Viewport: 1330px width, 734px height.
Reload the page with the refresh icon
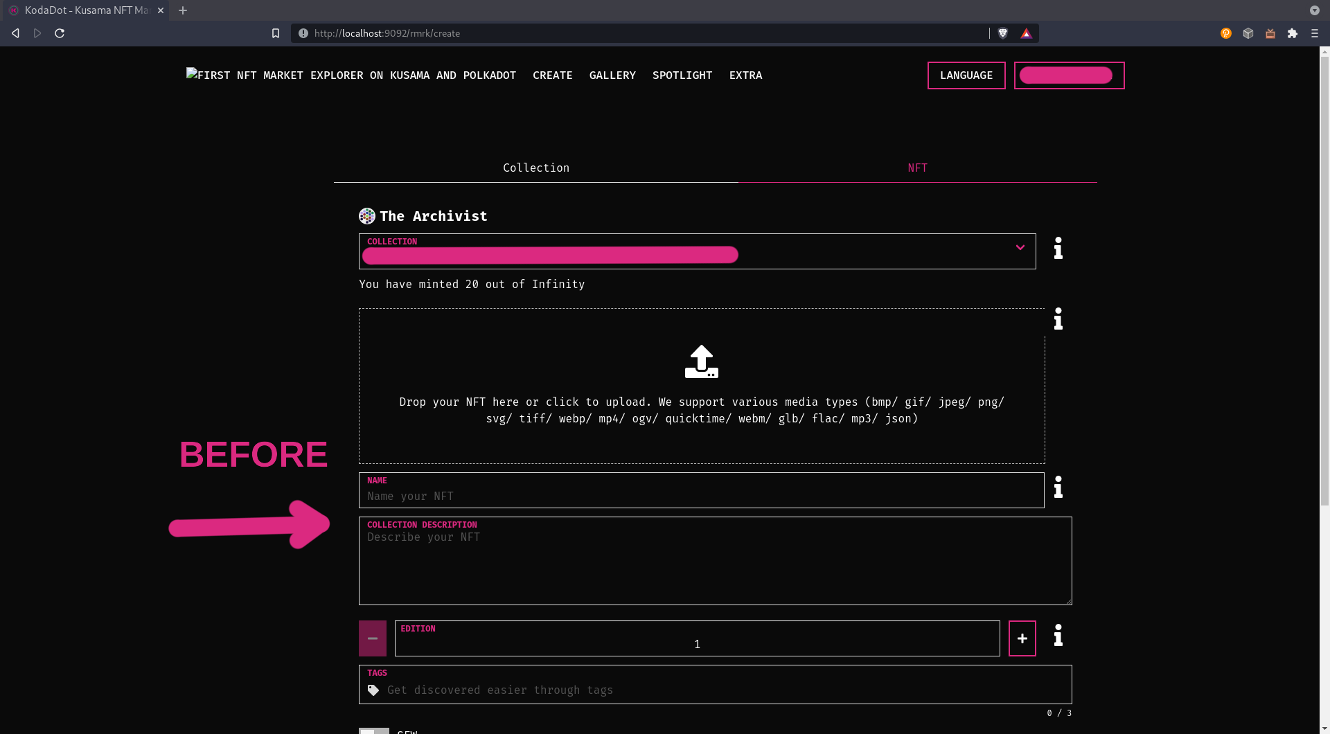click(60, 33)
